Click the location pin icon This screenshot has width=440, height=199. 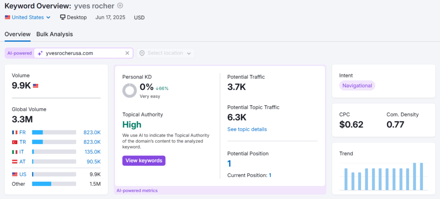142,53
